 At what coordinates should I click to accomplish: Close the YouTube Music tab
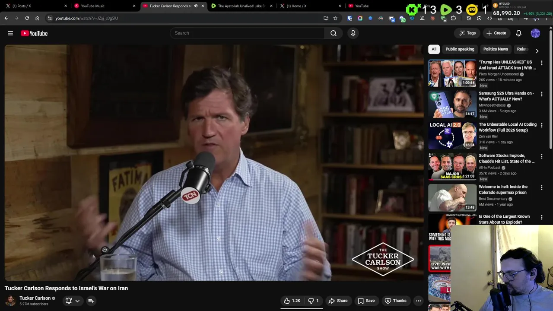coord(134,6)
